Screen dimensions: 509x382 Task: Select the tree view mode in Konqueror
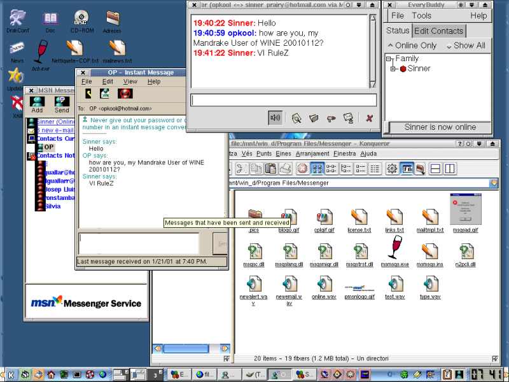[x=345, y=169]
